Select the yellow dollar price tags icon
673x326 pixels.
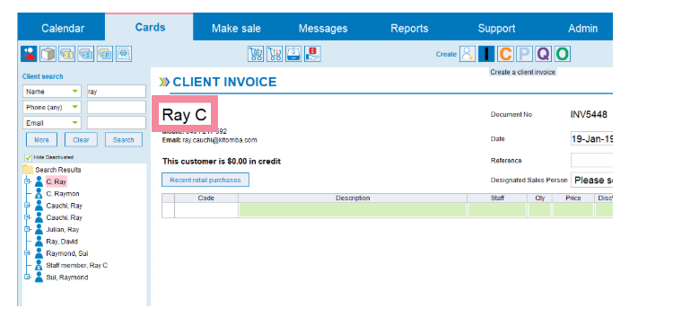pos(67,54)
